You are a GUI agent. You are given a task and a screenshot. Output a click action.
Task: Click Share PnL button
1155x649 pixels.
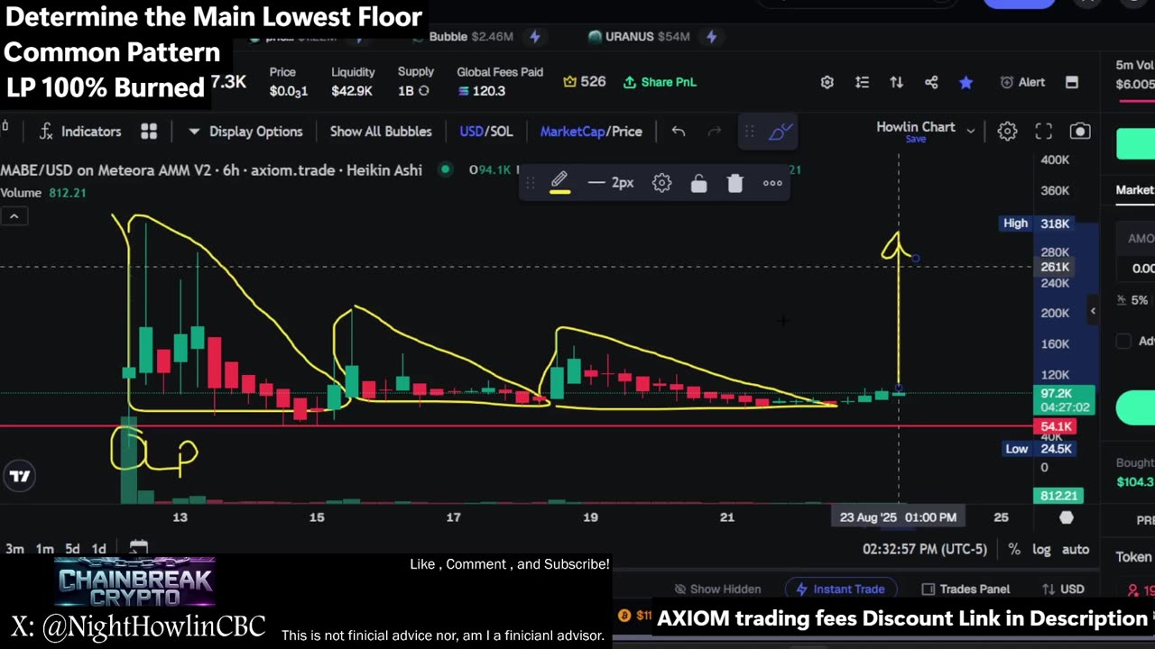point(660,82)
